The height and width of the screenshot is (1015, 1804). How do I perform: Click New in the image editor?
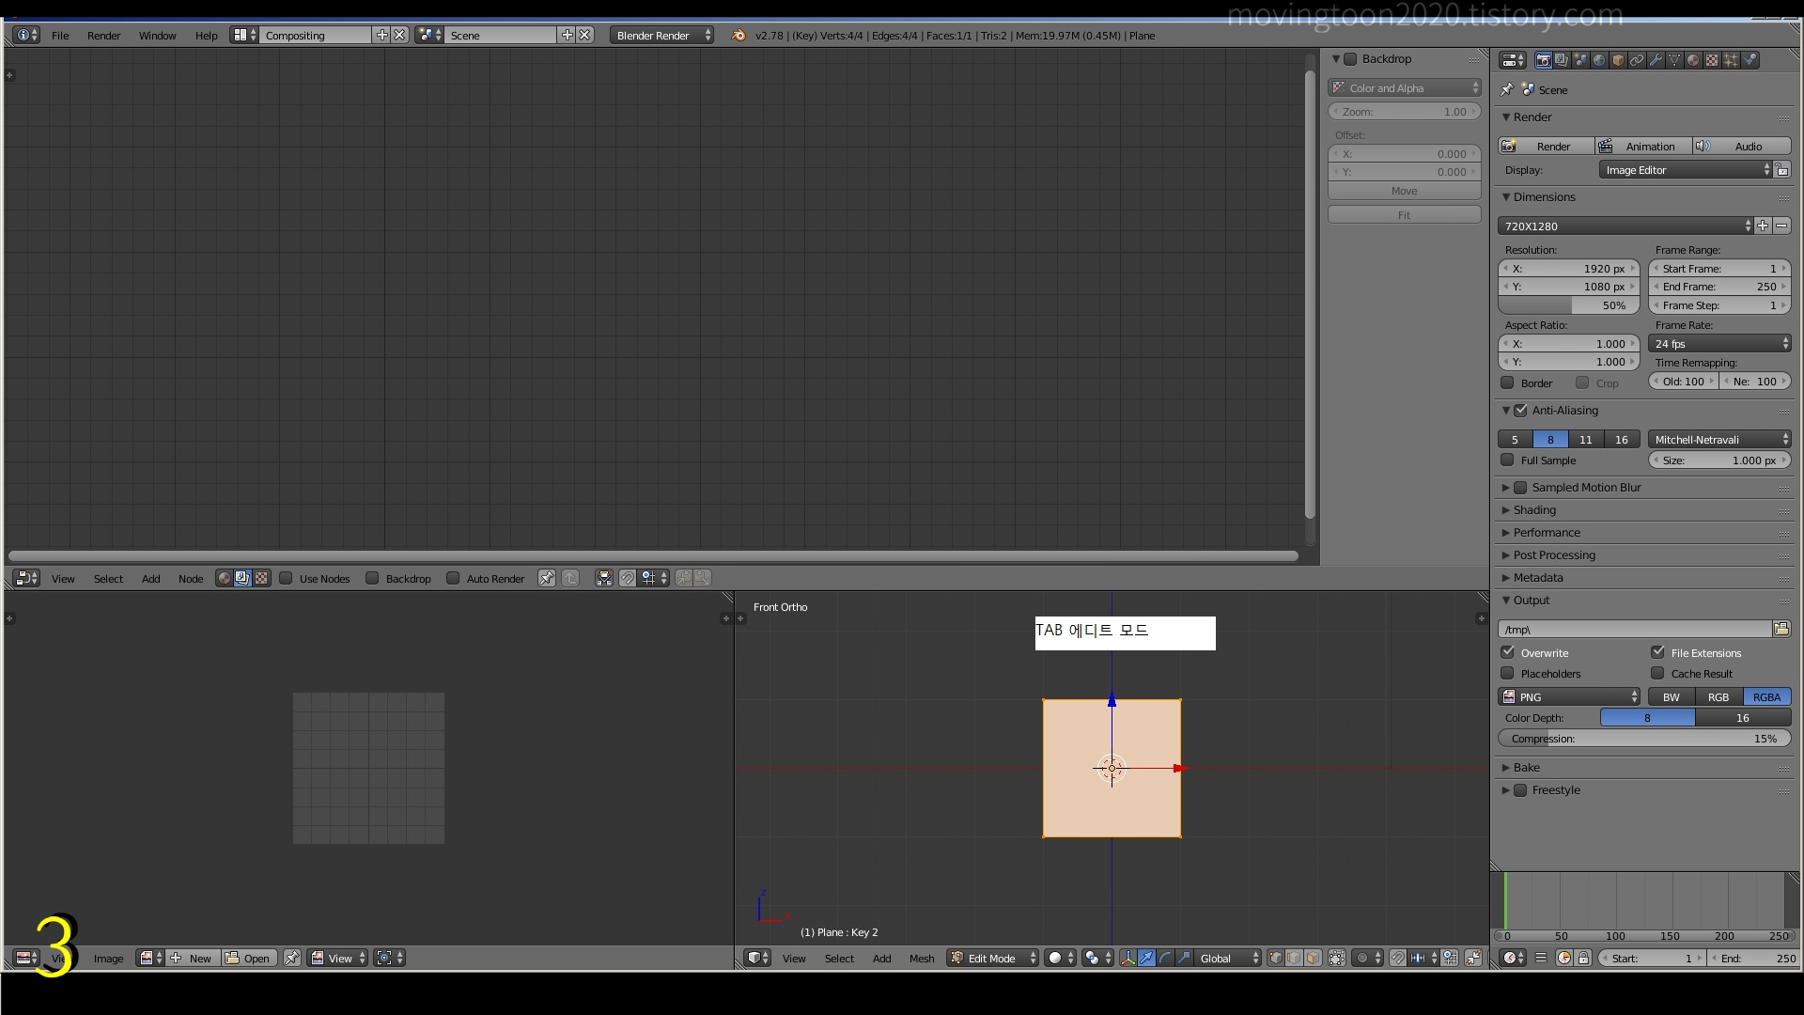(x=193, y=958)
